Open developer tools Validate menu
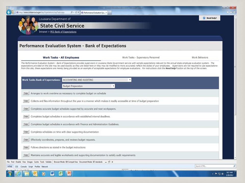This screenshot has height=183, width=245. point(48,162)
